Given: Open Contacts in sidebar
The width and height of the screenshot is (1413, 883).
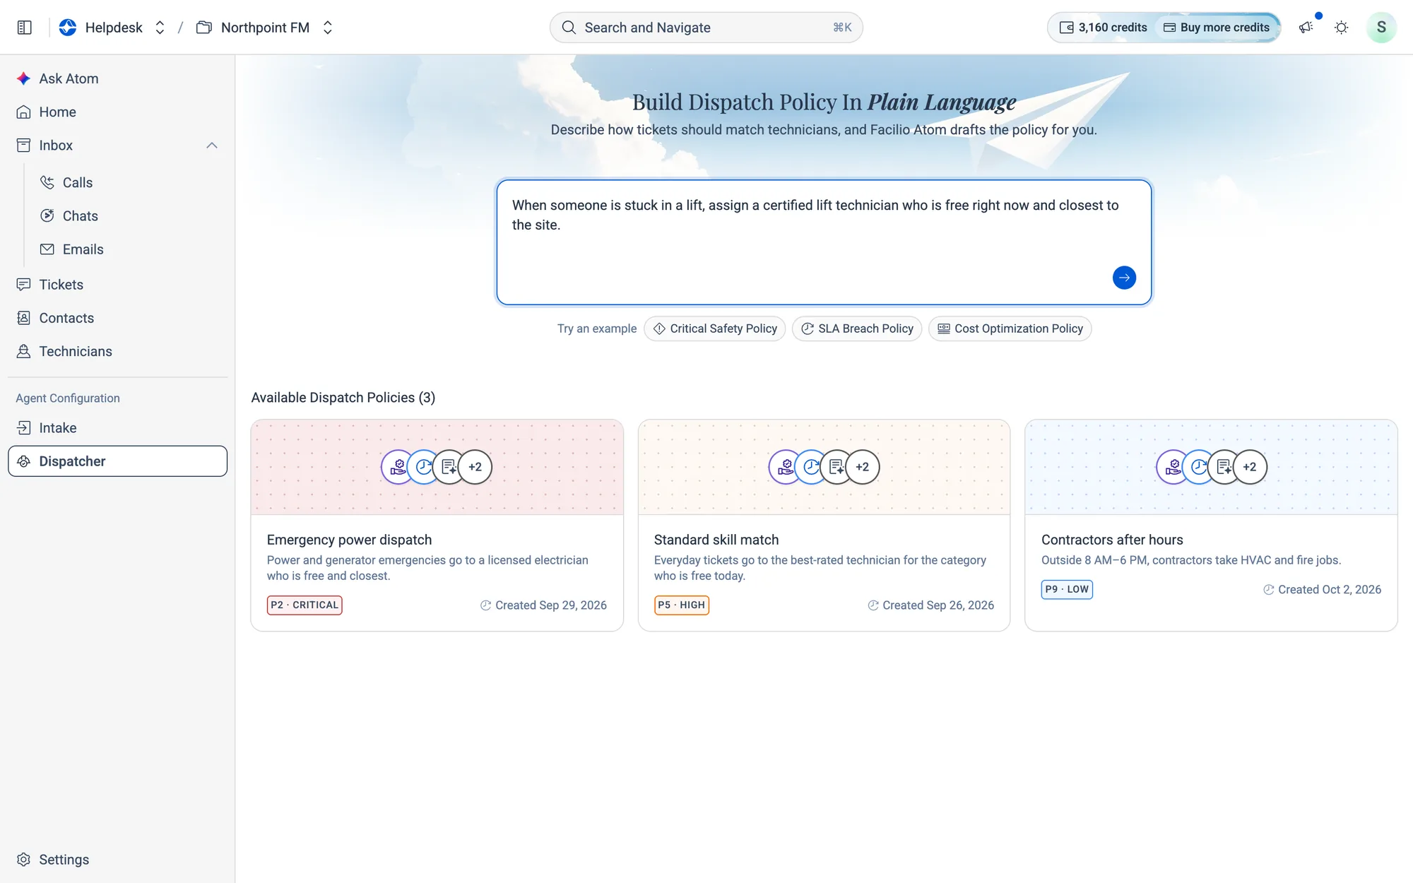Looking at the screenshot, I should click(x=117, y=318).
